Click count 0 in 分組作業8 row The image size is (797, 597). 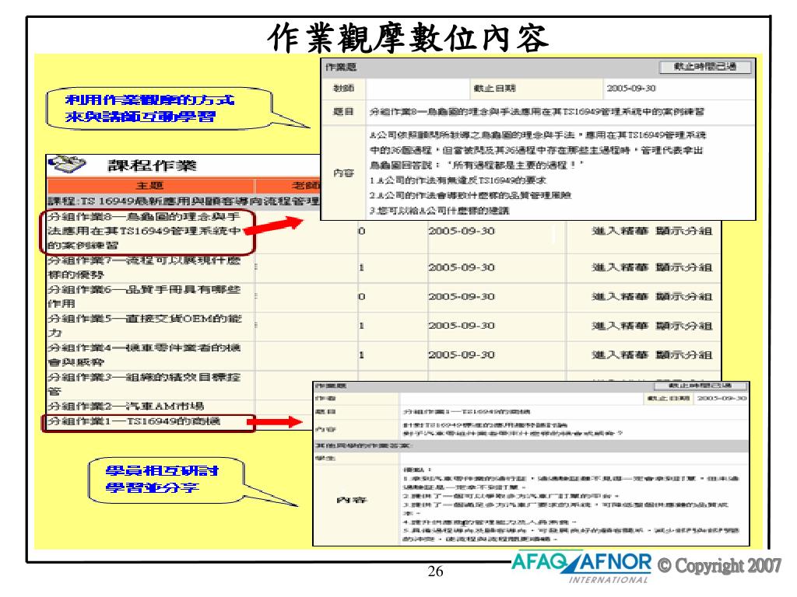pyautogui.click(x=361, y=231)
